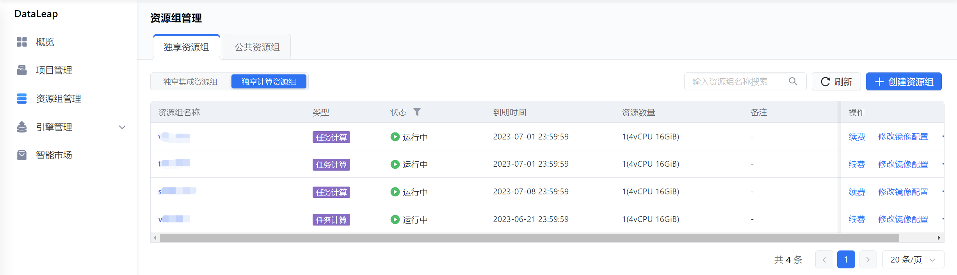Go to next page arrow
Image resolution: width=957 pixels, height=275 pixels.
coord(868,259)
